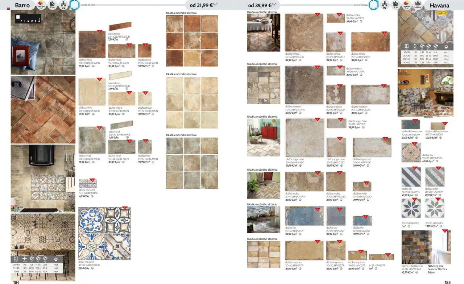The height and width of the screenshot is (284, 464).
Task: Click the 'od 31,99 €/m²' price label
Action: point(203,5)
